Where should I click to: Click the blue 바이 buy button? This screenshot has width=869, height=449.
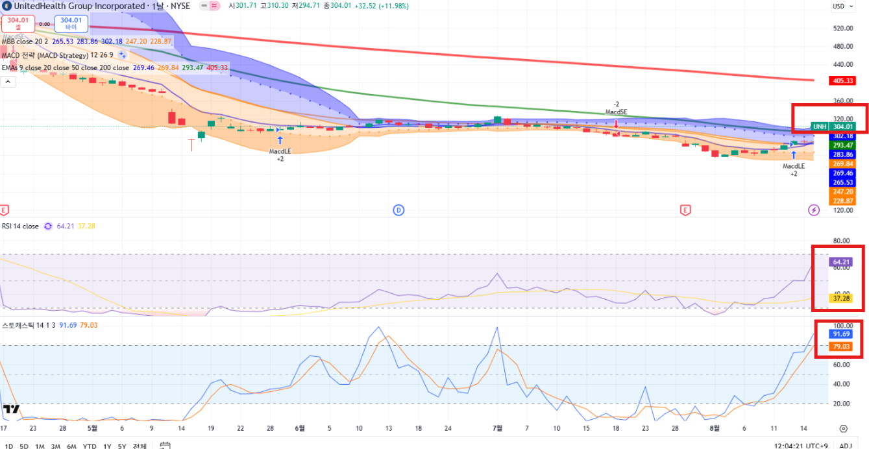click(x=71, y=23)
